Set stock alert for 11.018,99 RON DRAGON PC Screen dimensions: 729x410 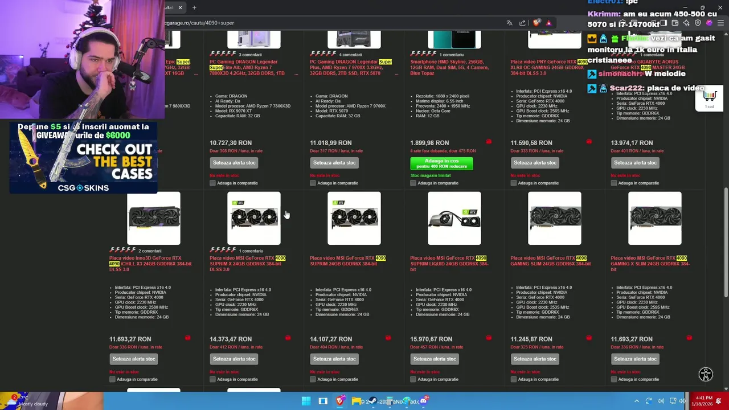(x=334, y=163)
